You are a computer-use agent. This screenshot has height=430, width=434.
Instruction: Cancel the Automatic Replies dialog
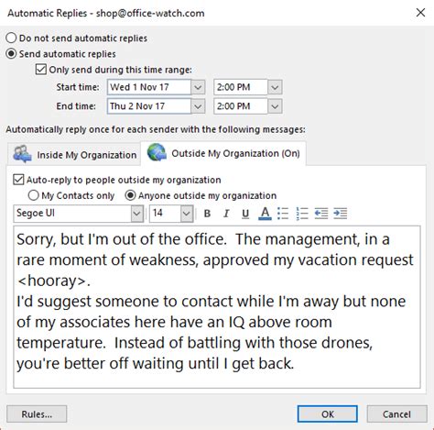396,414
